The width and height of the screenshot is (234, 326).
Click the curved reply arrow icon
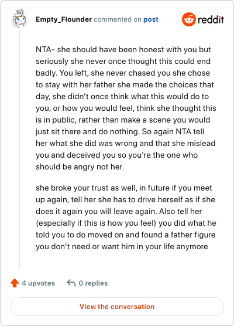click(71, 283)
